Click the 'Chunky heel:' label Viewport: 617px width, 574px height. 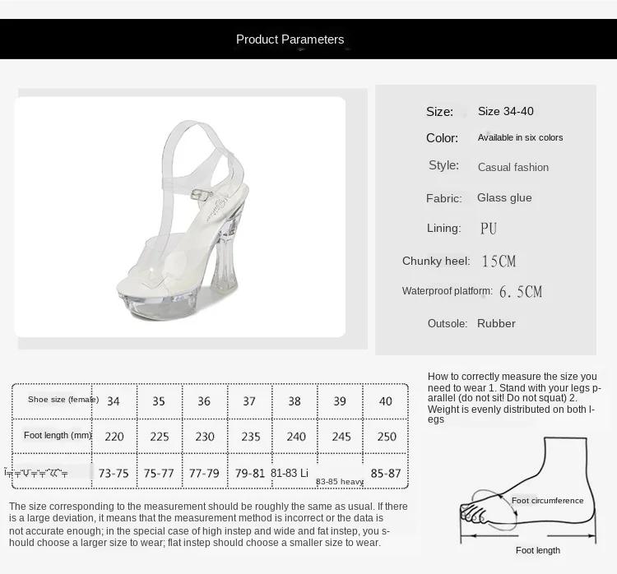[436, 261]
